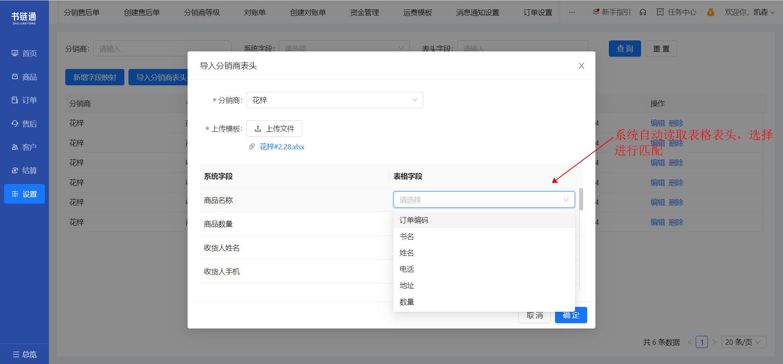
Task: Select the 设置 sidebar section
Action: tap(24, 194)
